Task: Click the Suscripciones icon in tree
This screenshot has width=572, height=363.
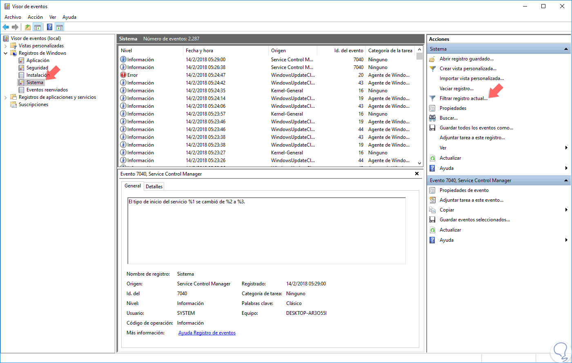Action: [x=13, y=105]
